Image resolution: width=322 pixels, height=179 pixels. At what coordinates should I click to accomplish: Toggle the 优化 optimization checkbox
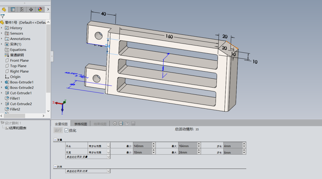point(66,130)
